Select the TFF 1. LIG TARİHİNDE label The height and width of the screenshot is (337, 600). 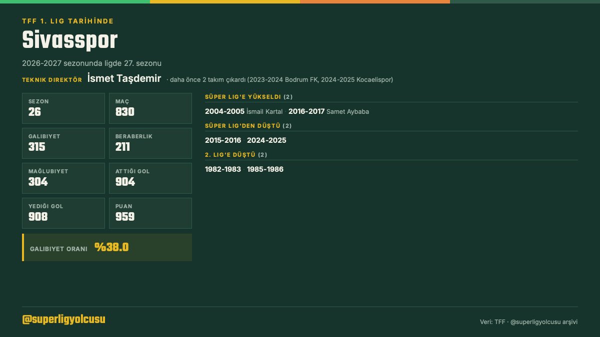(x=68, y=21)
